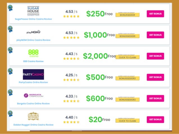The width and height of the screenshot is (179, 134).
Task: Click the playMGM logo
Action: click(x=33, y=32)
